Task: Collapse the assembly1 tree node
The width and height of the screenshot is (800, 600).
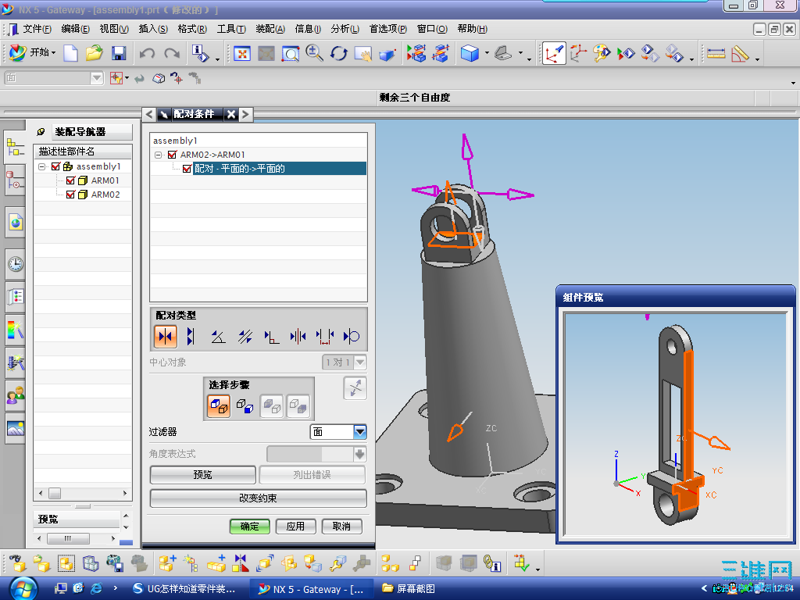Action: (x=42, y=166)
